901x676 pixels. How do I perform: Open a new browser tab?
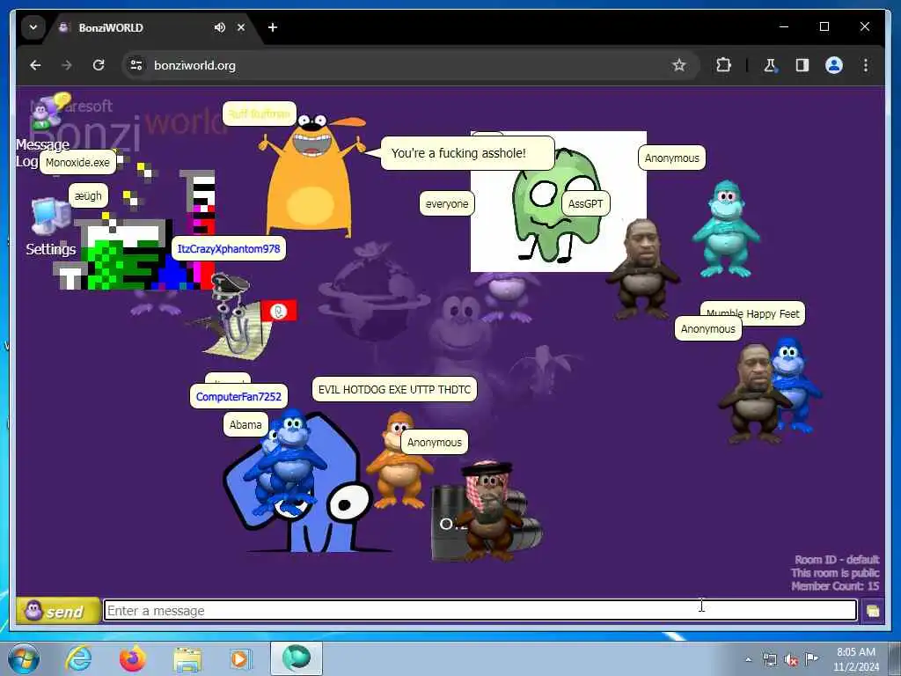coord(273,27)
